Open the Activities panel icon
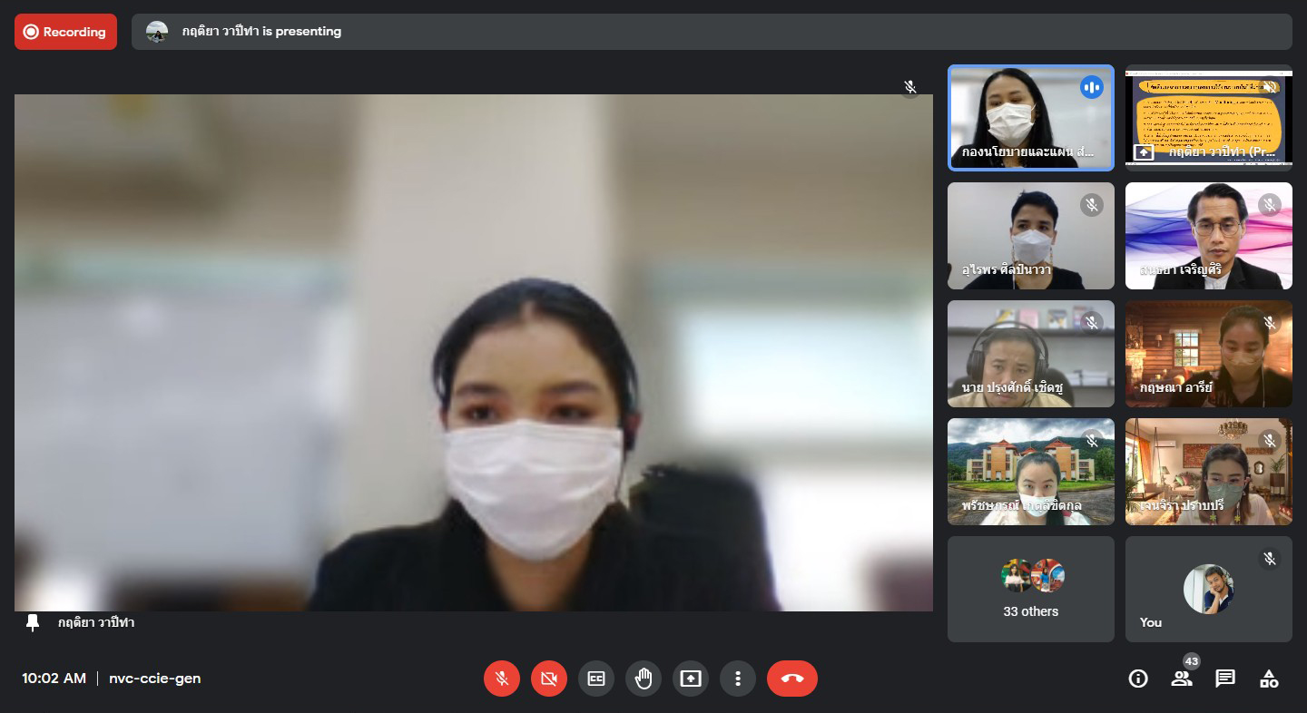Screen dimensions: 1307x713 (x=1269, y=679)
